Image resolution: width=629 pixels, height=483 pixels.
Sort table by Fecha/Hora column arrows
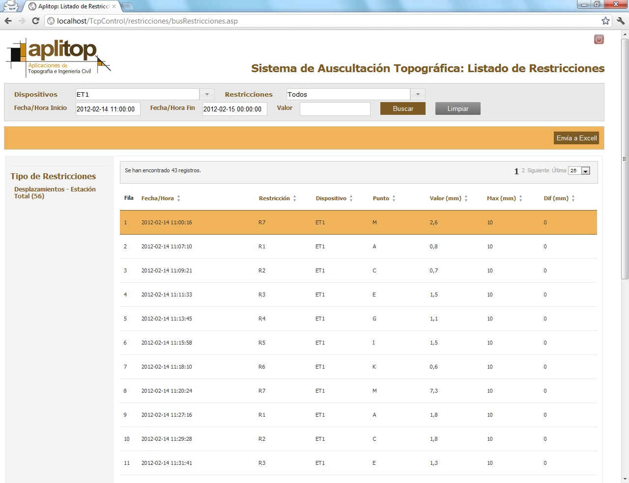pyautogui.click(x=178, y=198)
